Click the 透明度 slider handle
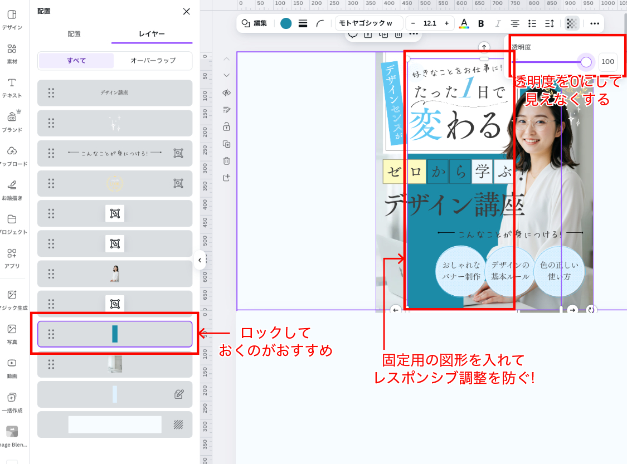The height and width of the screenshot is (464, 627). (x=586, y=62)
